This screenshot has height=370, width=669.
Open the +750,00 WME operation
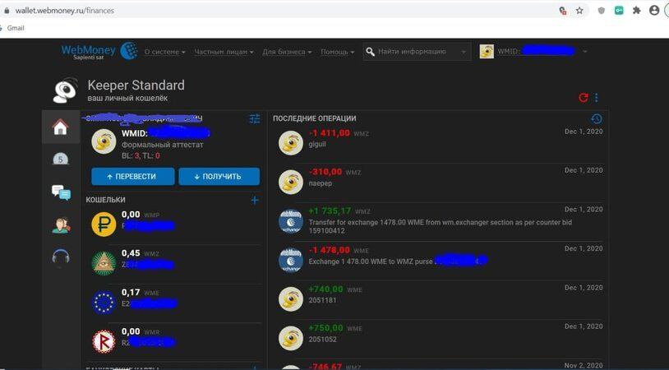[x=441, y=338]
